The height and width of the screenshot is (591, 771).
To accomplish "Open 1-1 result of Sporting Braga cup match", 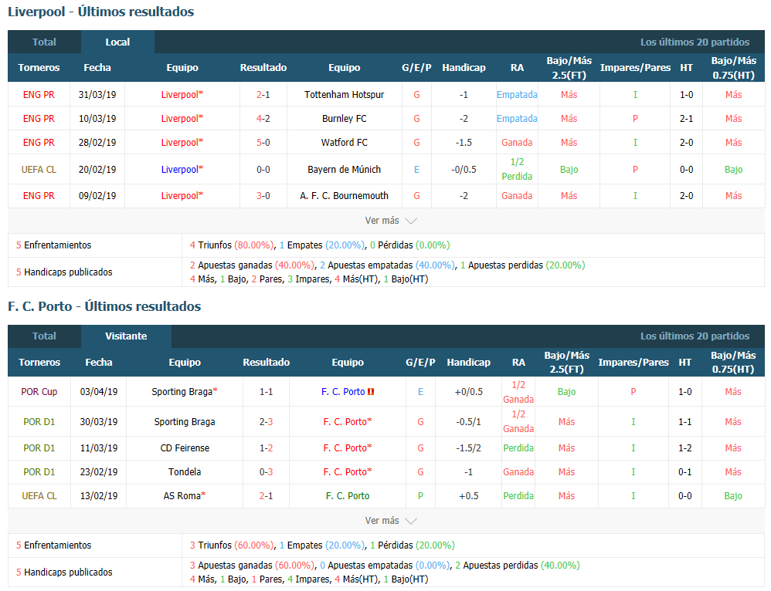I will coord(266,391).
